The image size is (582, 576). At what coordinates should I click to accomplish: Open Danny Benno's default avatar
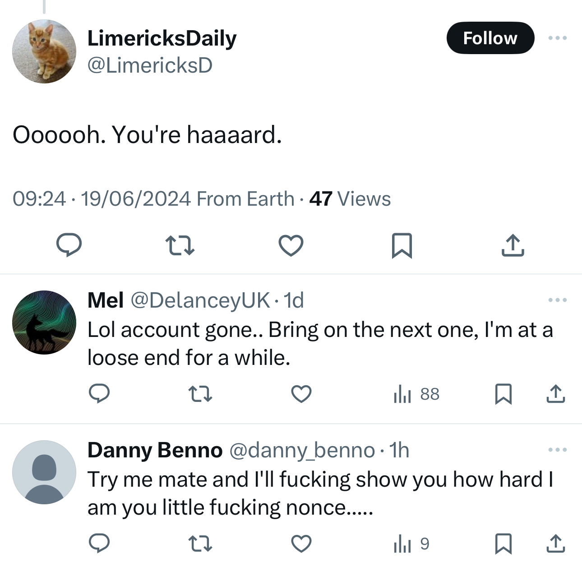pos(44,472)
